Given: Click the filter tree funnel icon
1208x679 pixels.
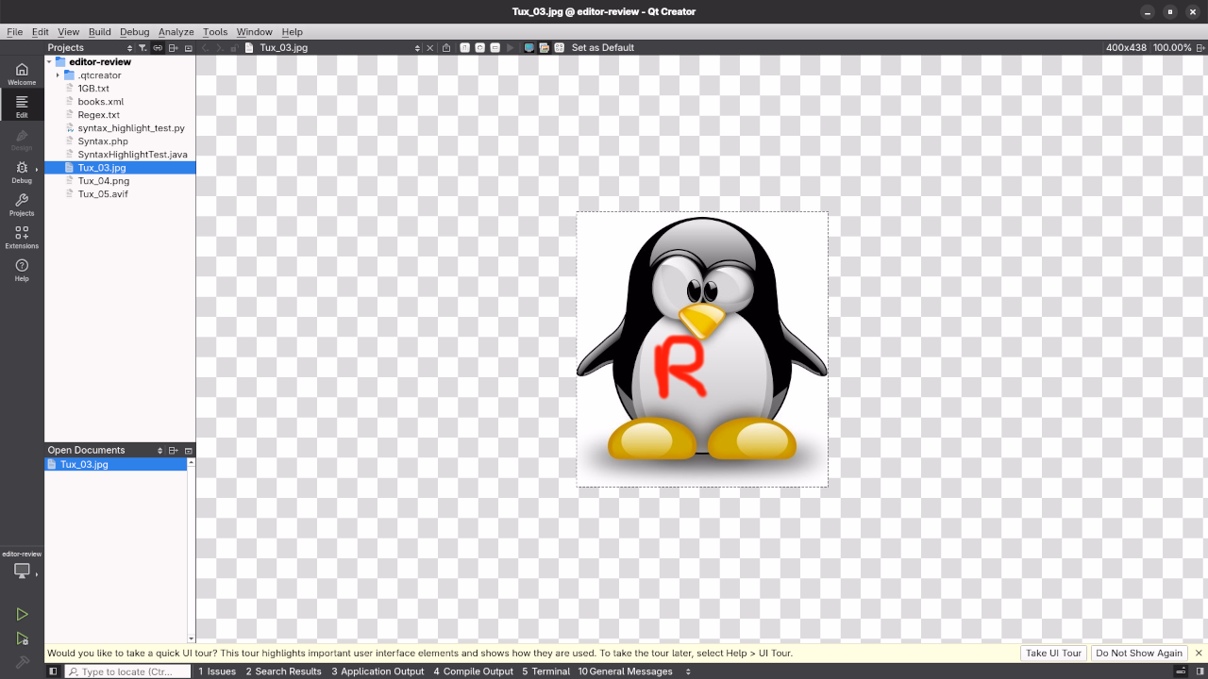Looking at the screenshot, I should click(143, 47).
